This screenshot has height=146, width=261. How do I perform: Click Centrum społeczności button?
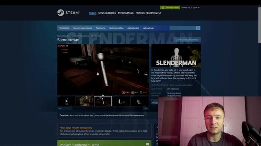[187, 40]
